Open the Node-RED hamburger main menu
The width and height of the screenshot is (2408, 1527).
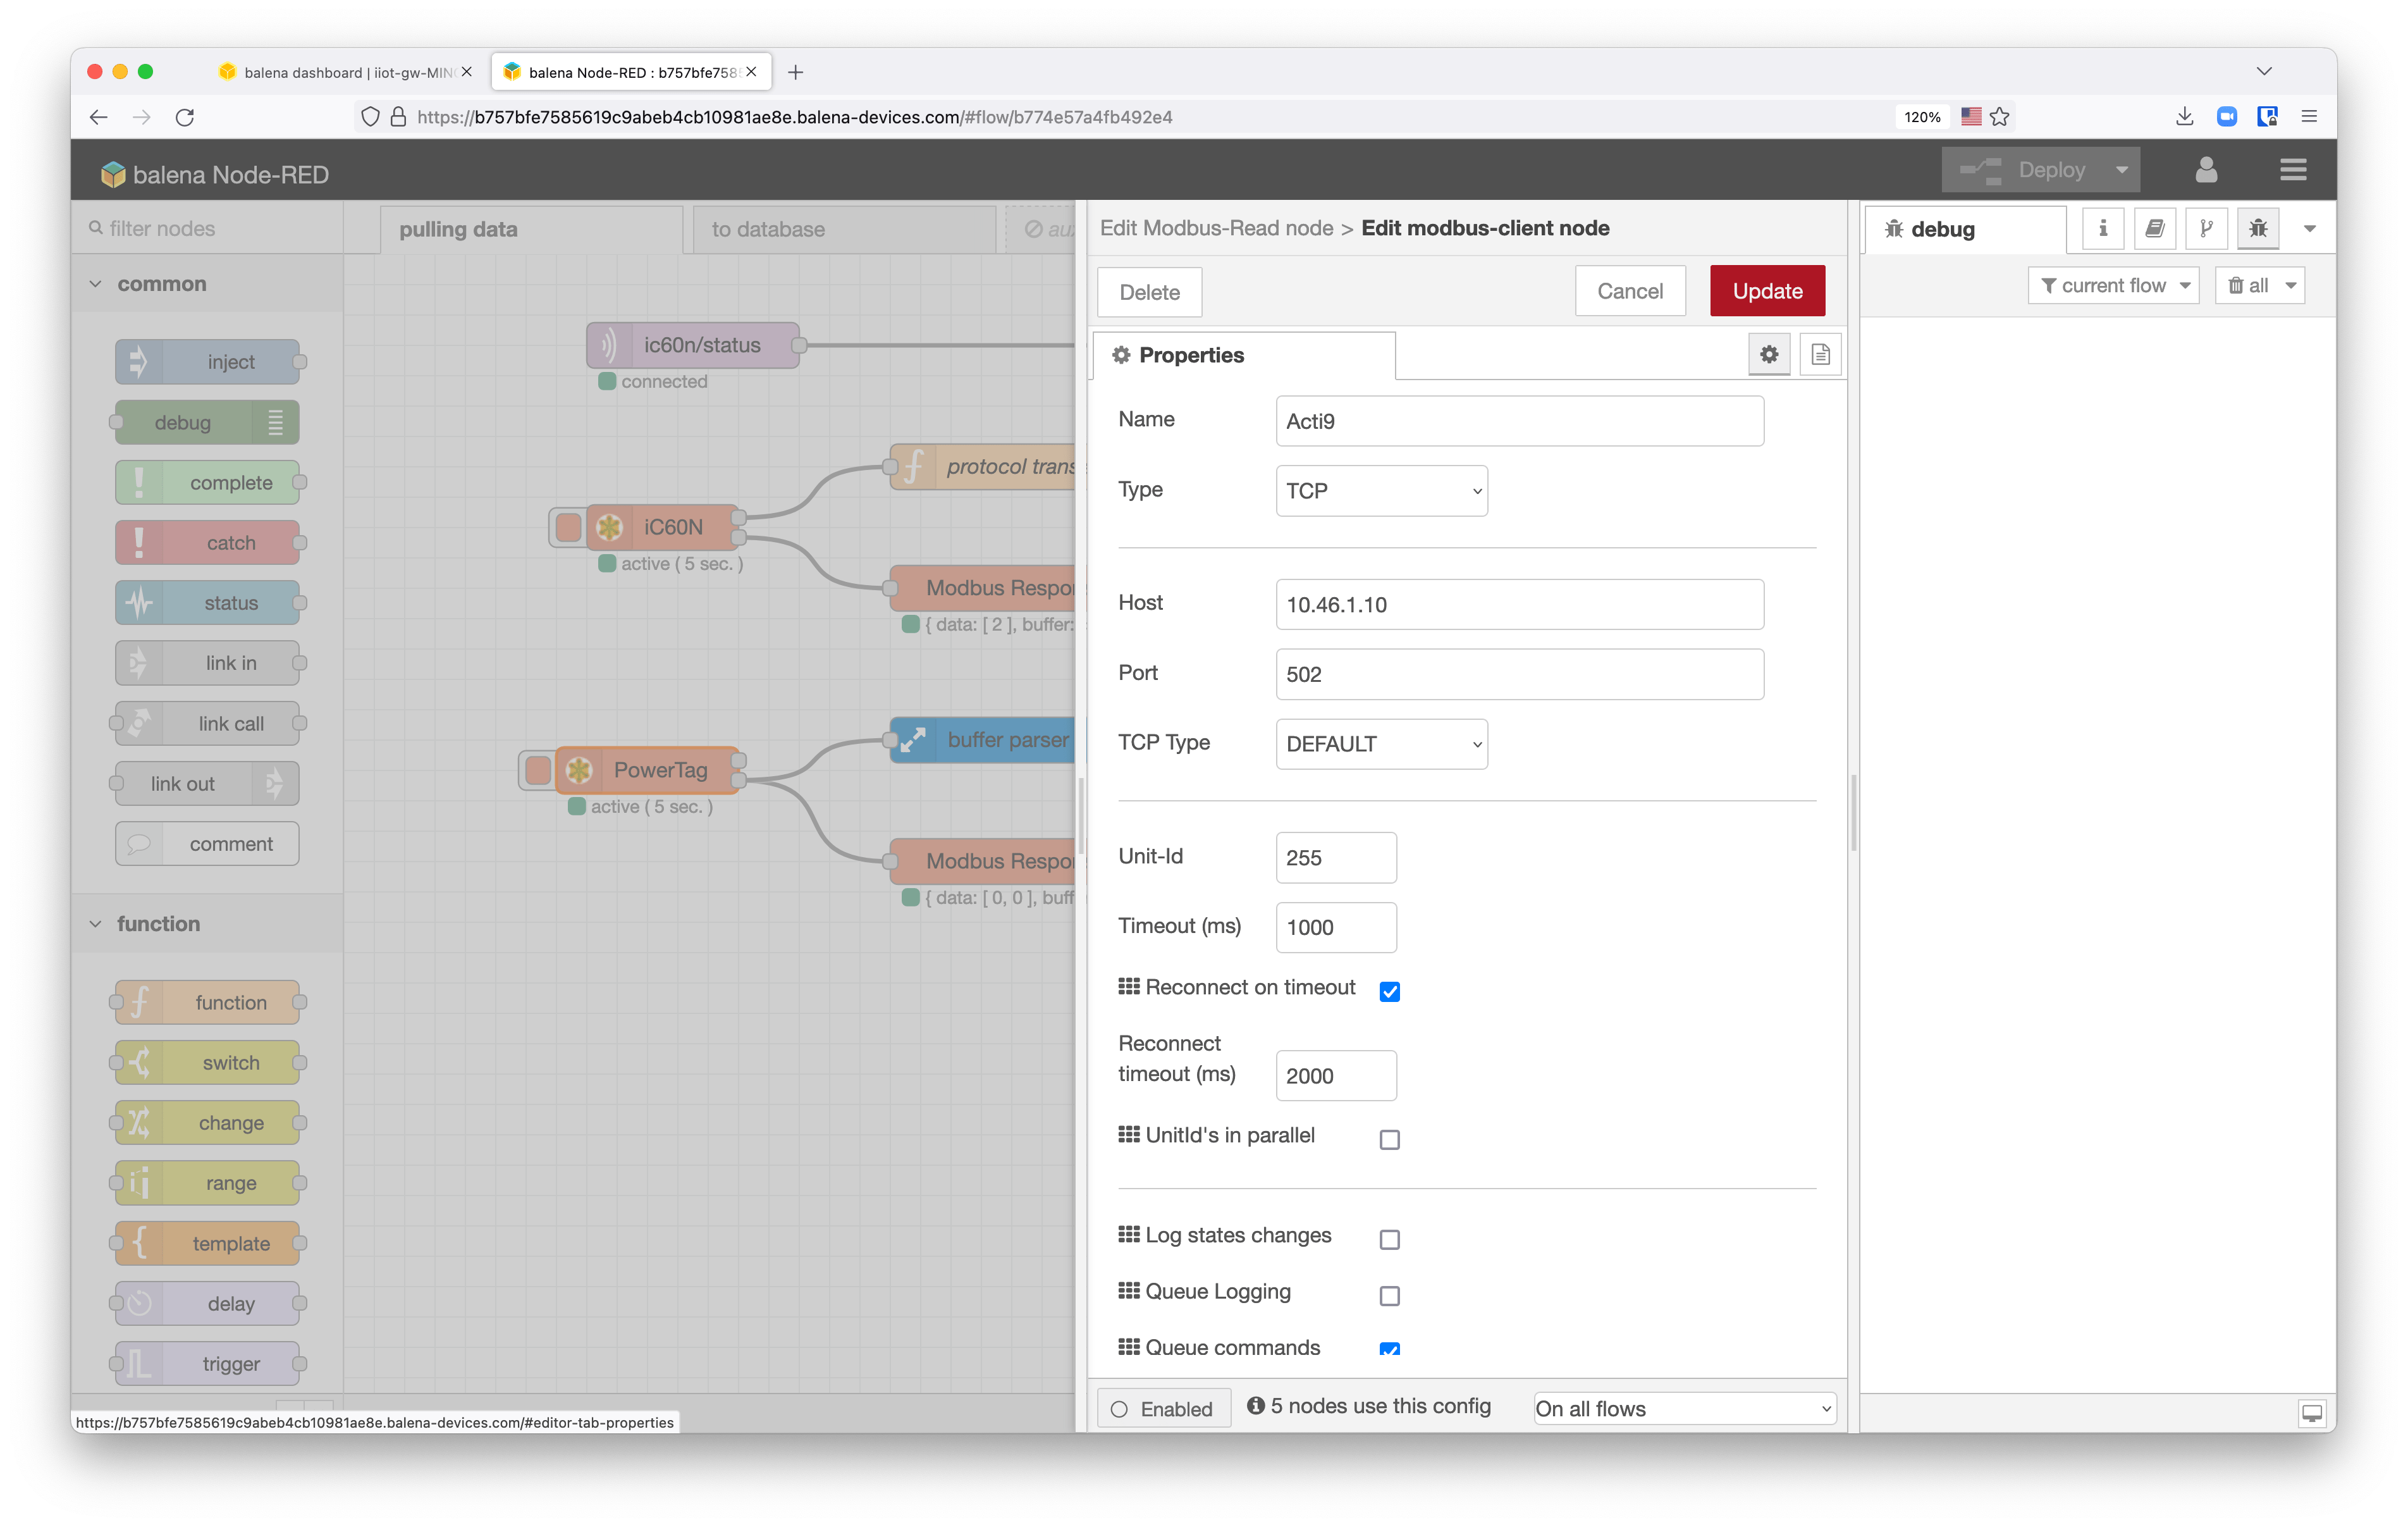2293,169
